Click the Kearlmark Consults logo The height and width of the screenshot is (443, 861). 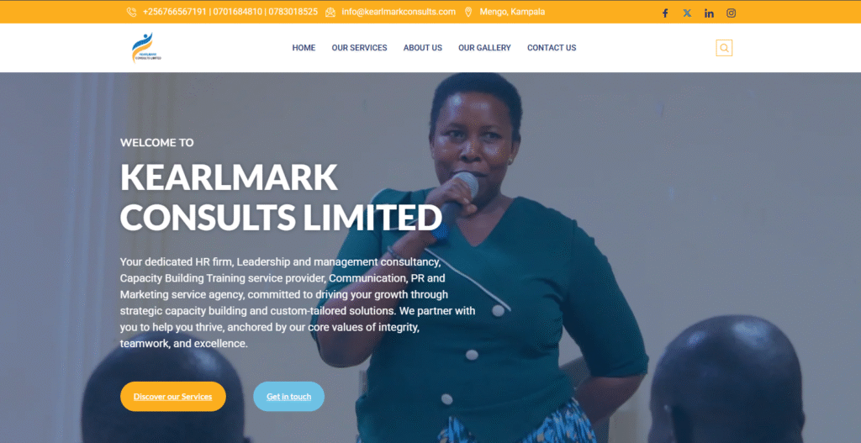146,48
